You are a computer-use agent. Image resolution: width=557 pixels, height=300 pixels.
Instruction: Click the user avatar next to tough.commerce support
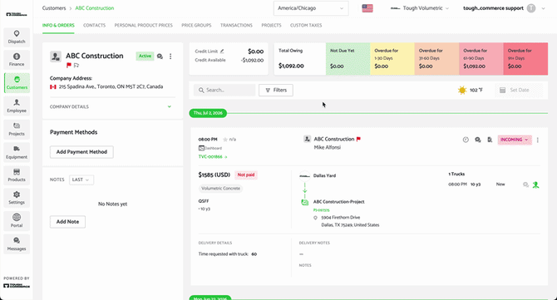point(531,8)
